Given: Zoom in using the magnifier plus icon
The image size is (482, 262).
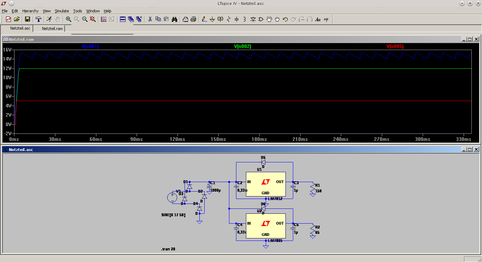Looking at the screenshot, I should [x=68, y=19].
